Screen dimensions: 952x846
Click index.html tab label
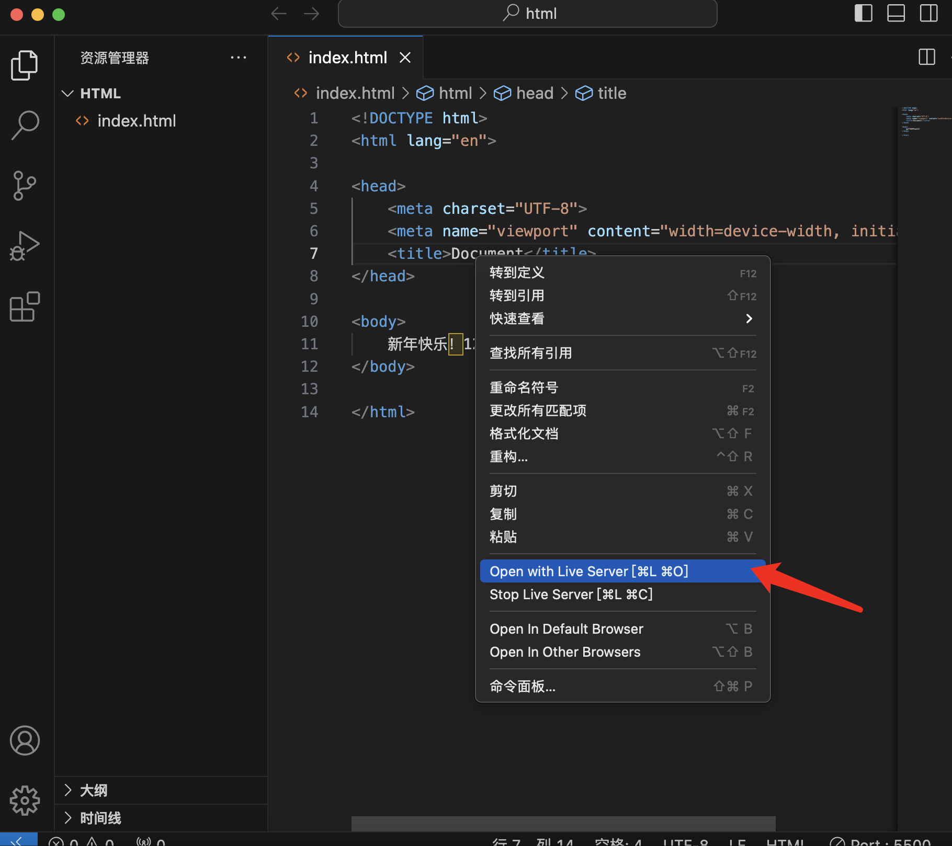(347, 58)
